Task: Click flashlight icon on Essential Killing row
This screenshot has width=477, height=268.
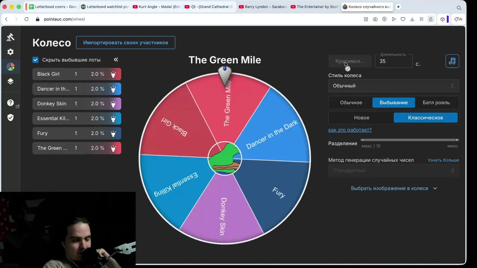Action: click(113, 118)
